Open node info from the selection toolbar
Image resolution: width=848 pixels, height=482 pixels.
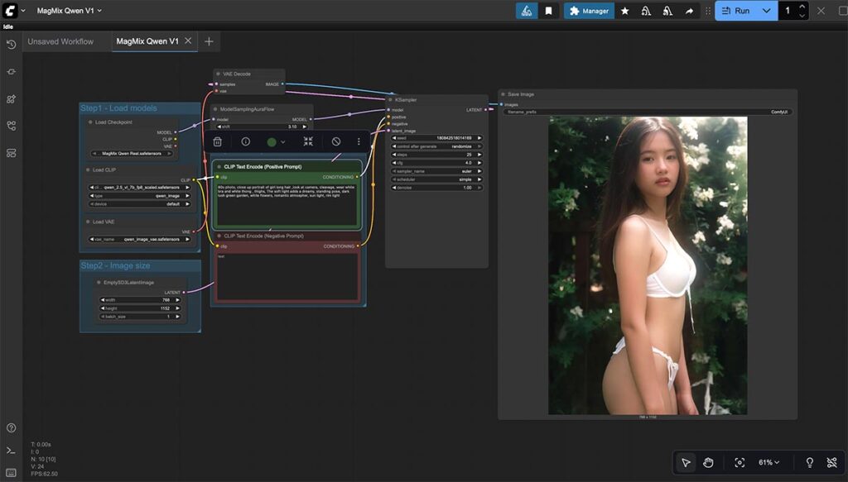click(246, 141)
